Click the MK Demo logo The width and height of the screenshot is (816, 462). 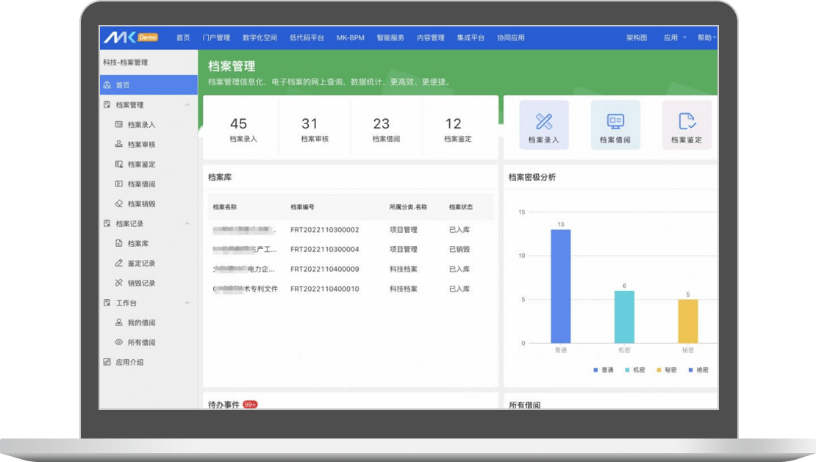(x=131, y=37)
